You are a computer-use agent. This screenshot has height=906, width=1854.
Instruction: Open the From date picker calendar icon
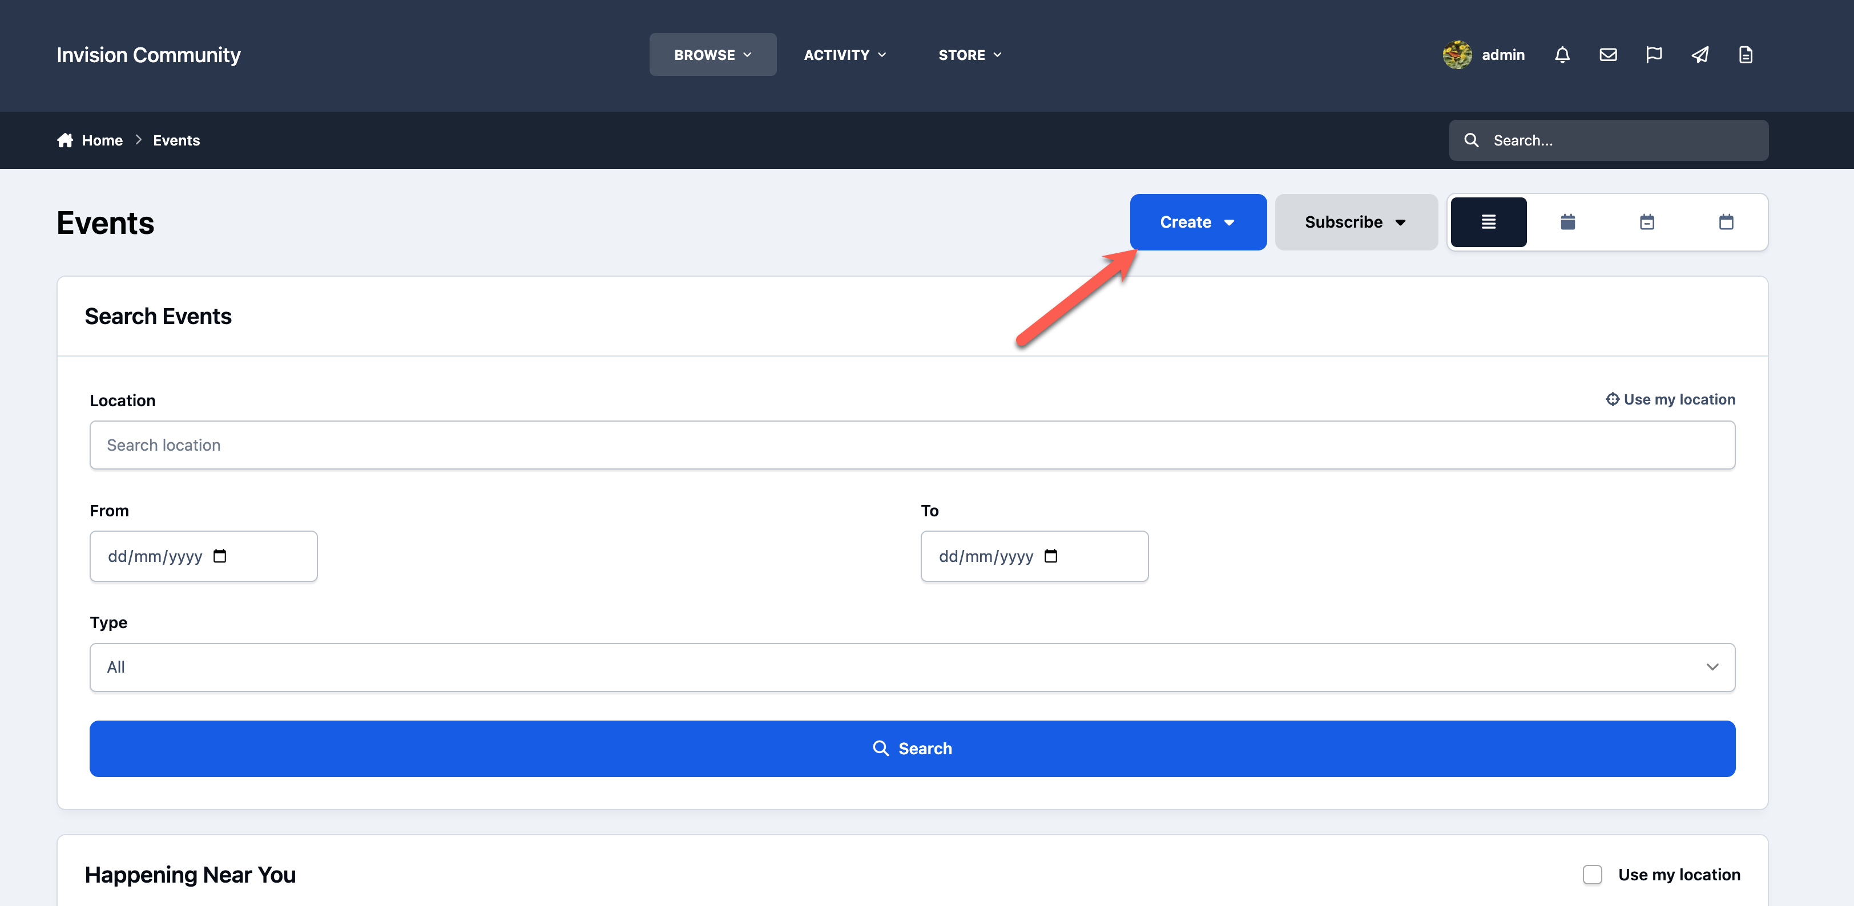click(220, 556)
